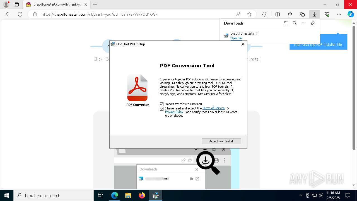Open File Explorer from taskbar

point(128,195)
